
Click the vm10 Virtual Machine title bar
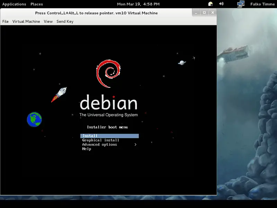(96, 13)
